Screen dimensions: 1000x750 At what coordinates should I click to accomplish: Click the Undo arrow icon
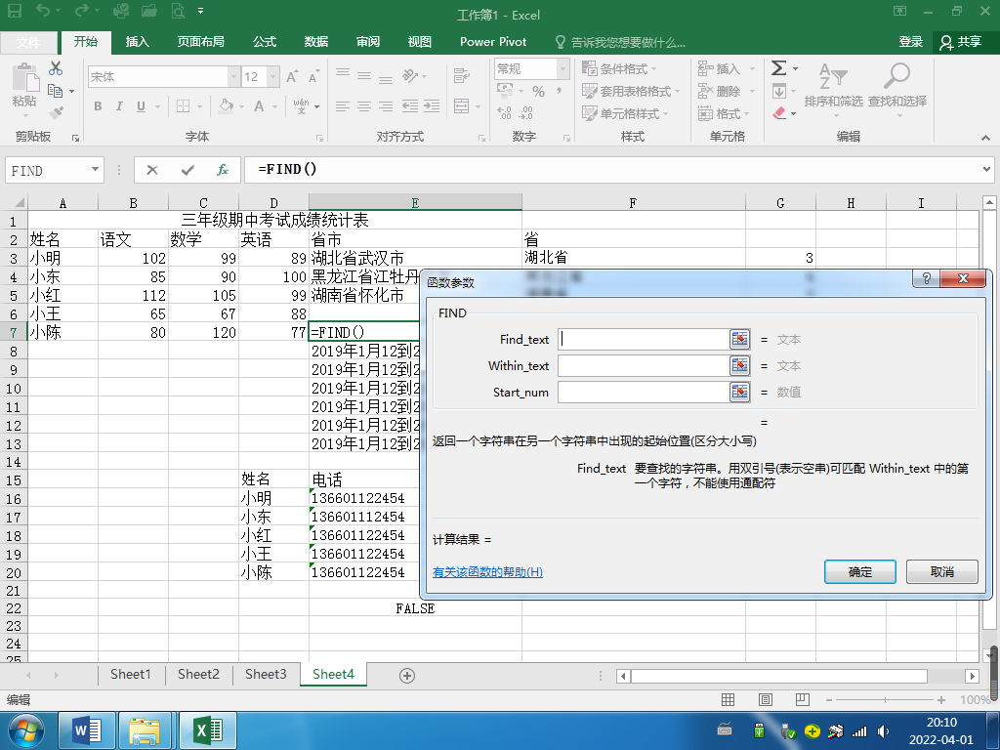(x=43, y=11)
